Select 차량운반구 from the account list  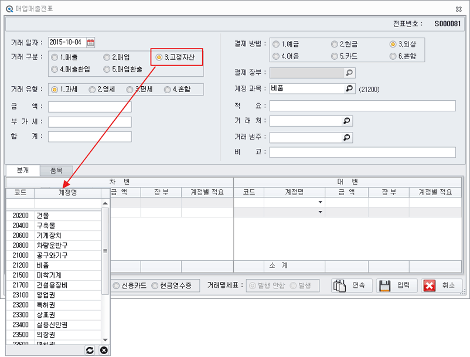pos(52,245)
